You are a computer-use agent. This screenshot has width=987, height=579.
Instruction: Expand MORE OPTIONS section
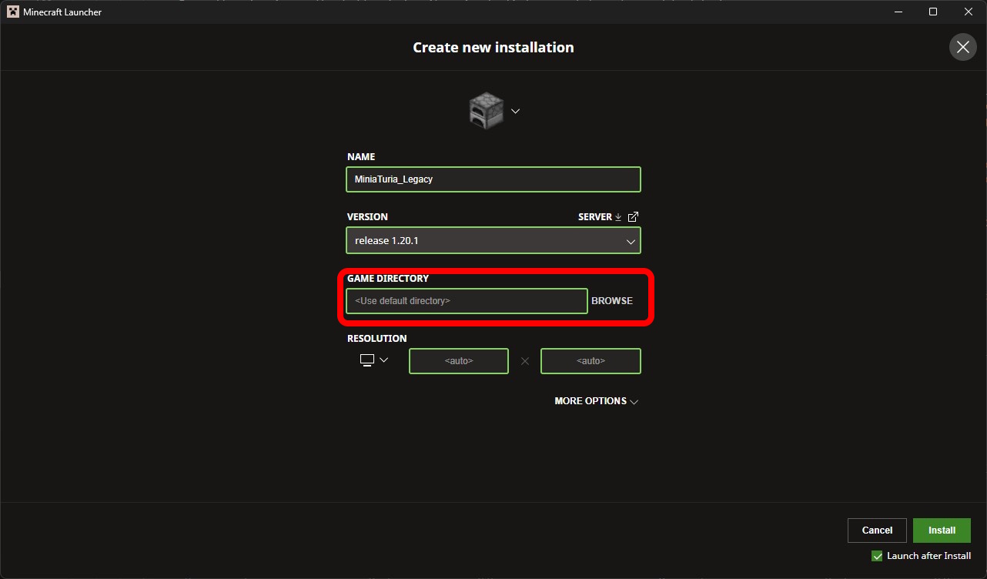click(597, 401)
